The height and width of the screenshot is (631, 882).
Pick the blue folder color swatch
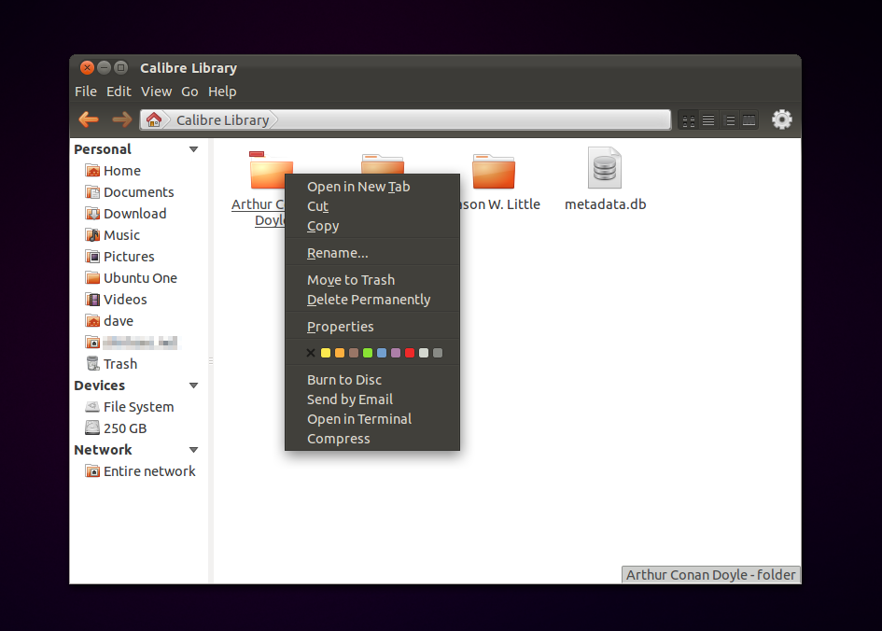click(382, 353)
